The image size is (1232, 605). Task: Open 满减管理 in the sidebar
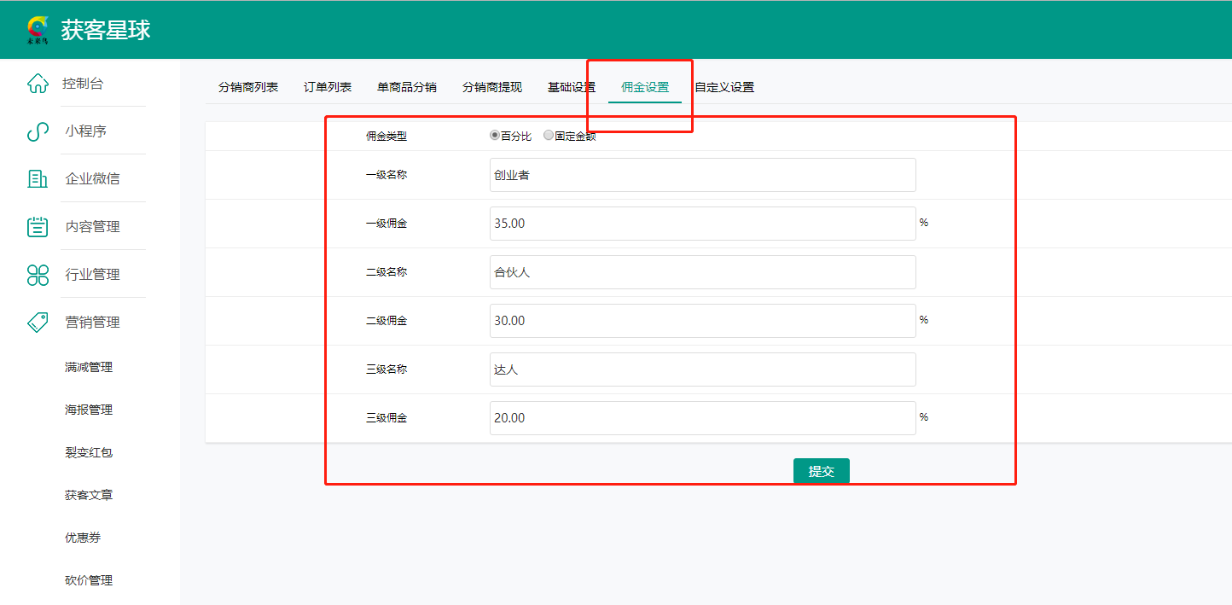[x=89, y=368]
